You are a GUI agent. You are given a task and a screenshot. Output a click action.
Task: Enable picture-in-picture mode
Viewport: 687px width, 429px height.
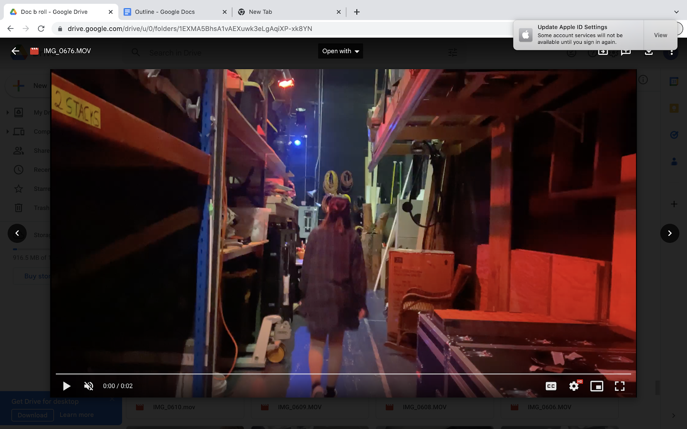pyautogui.click(x=597, y=386)
